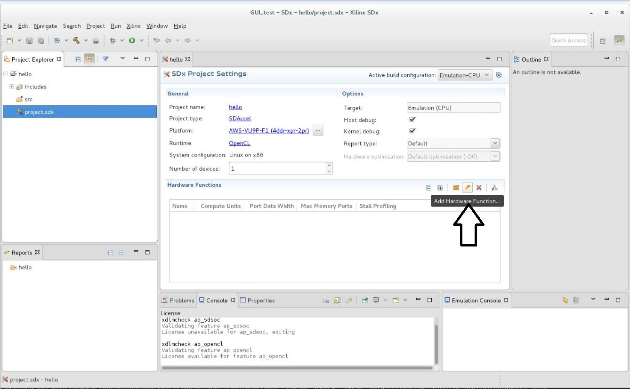The width and height of the screenshot is (630, 389).
Task: Toggle Link with Editor in Project Explorer
Action: [89, 59]
